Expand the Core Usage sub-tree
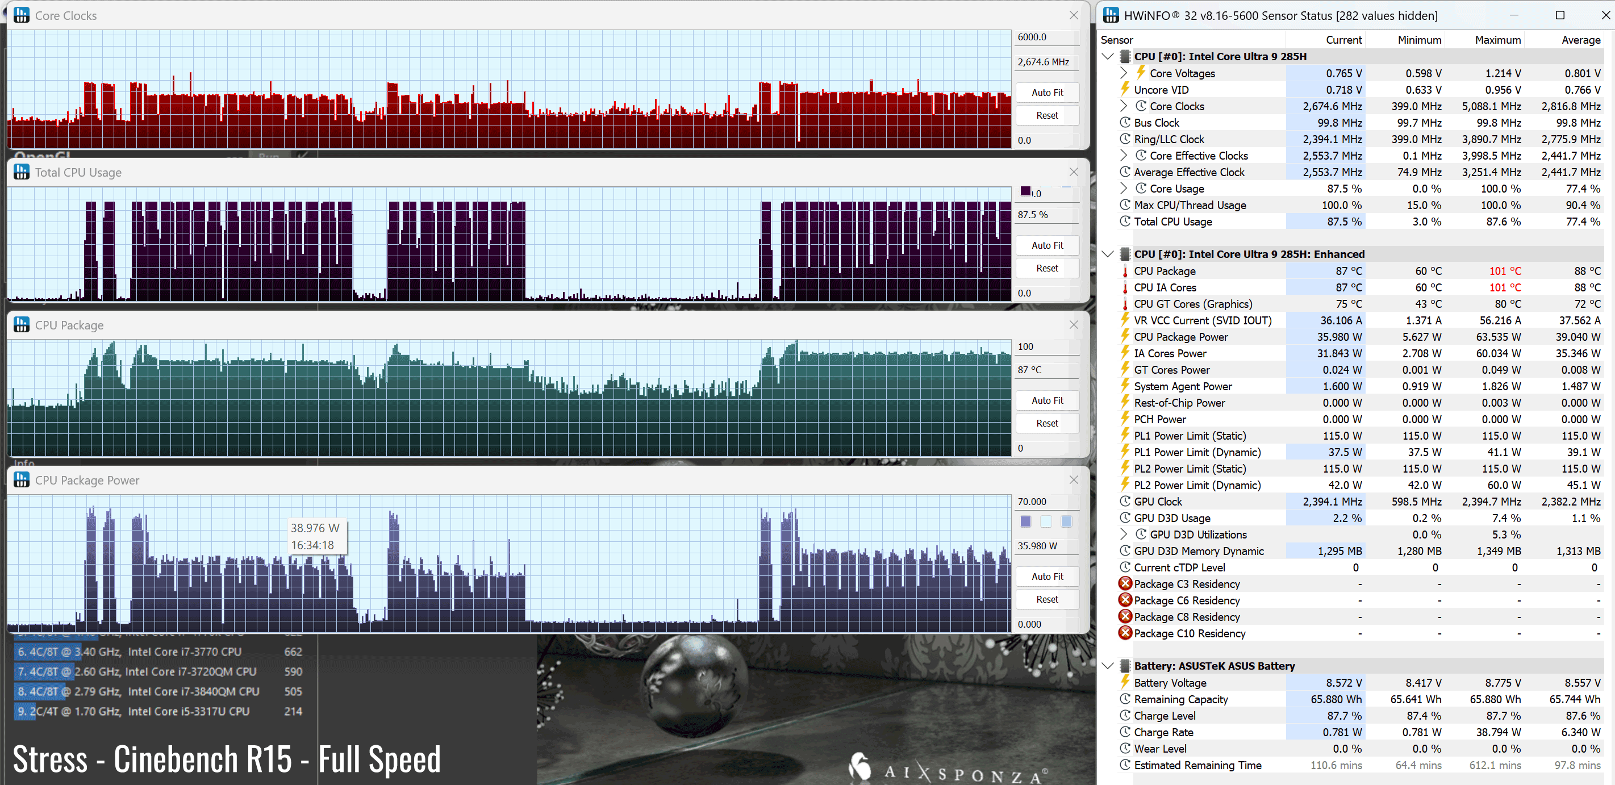 1124,188
